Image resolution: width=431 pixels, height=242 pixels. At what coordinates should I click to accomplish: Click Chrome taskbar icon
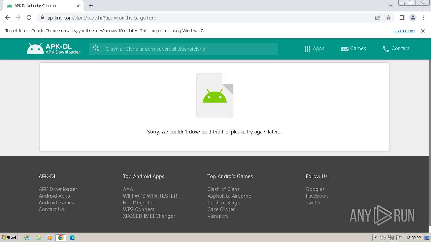pos(61,238)
